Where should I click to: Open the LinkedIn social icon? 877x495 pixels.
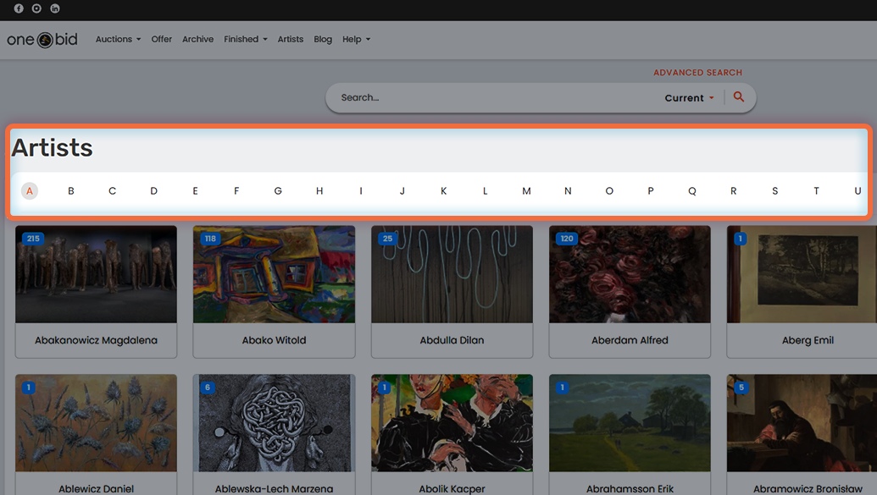55,8
